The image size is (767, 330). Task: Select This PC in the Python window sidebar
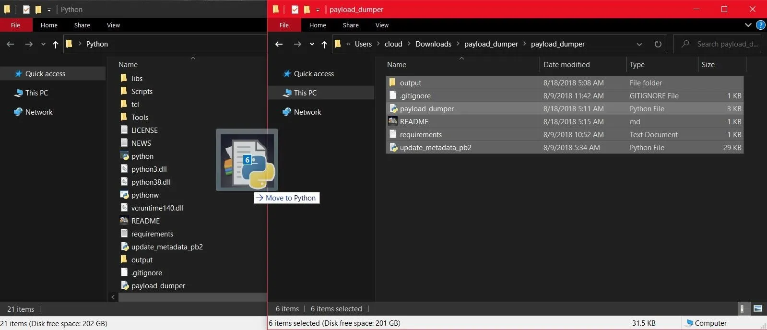coord(36,93)
